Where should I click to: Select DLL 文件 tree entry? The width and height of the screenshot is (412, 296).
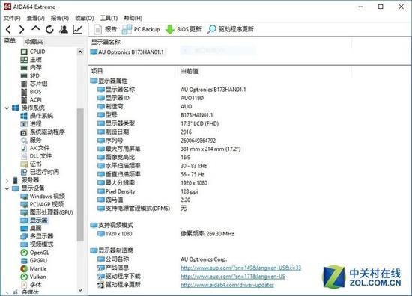point(36,156)
